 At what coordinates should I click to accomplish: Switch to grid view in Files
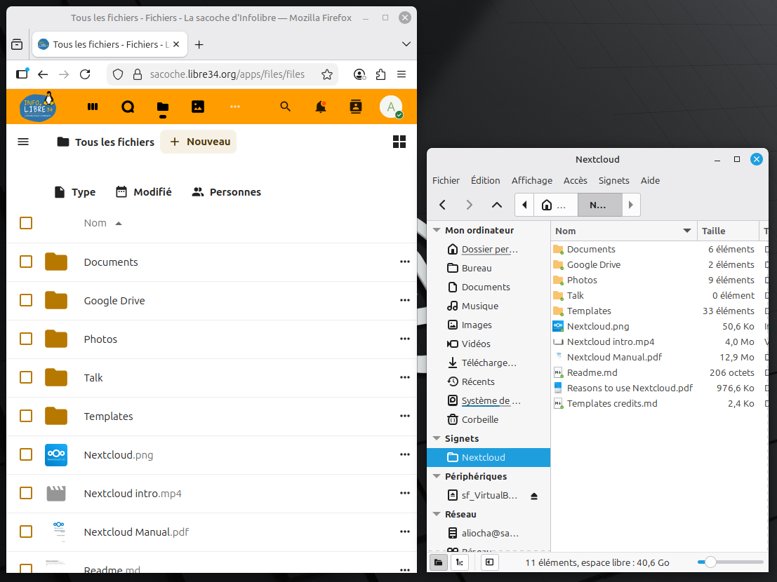(399, 142)
